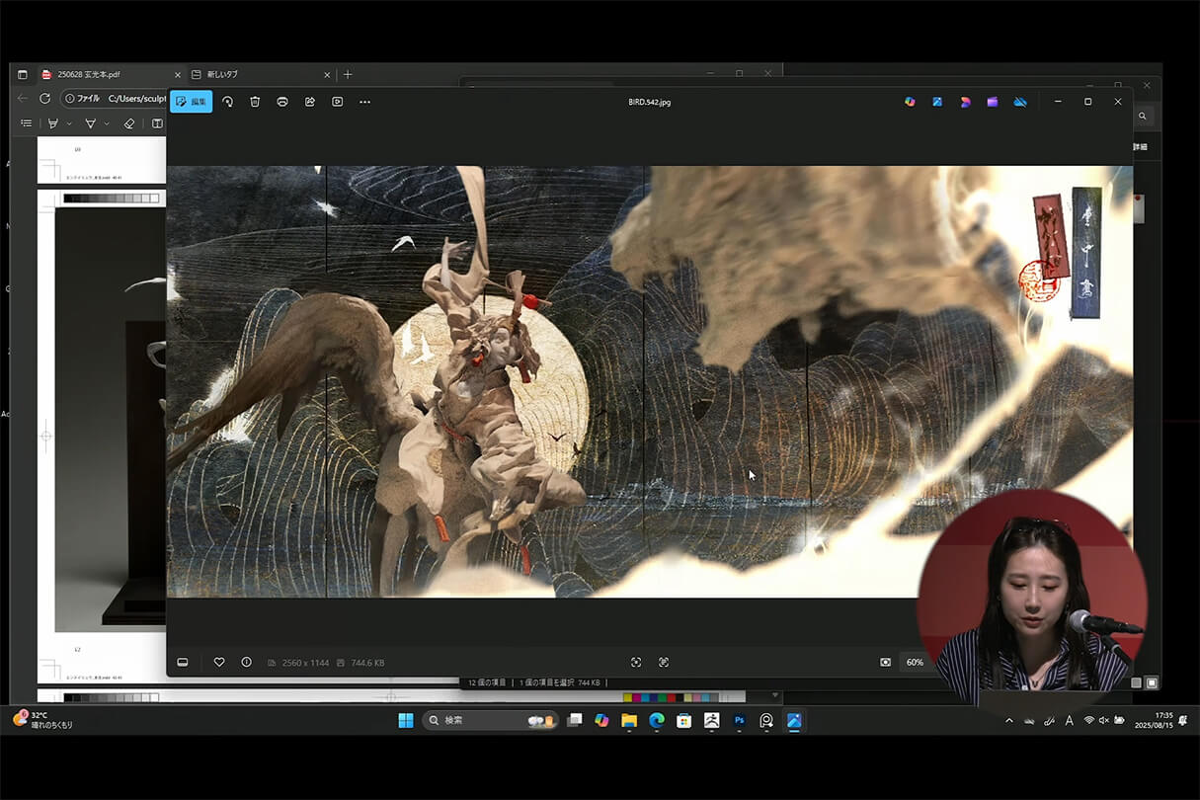Toggle the filmstrip view icon
Image resolution: width=1200 pixels, height=800 pixels.
point(183,662)
